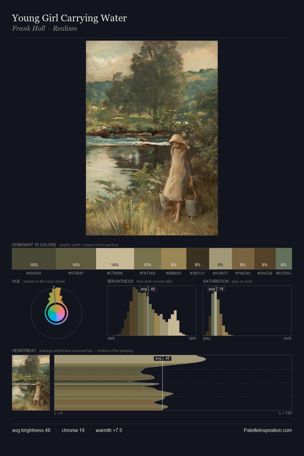The width and height of the screenshot is (304, 456).
Task: Click the 'Realism' style label
Action: [x=65, y=29]
